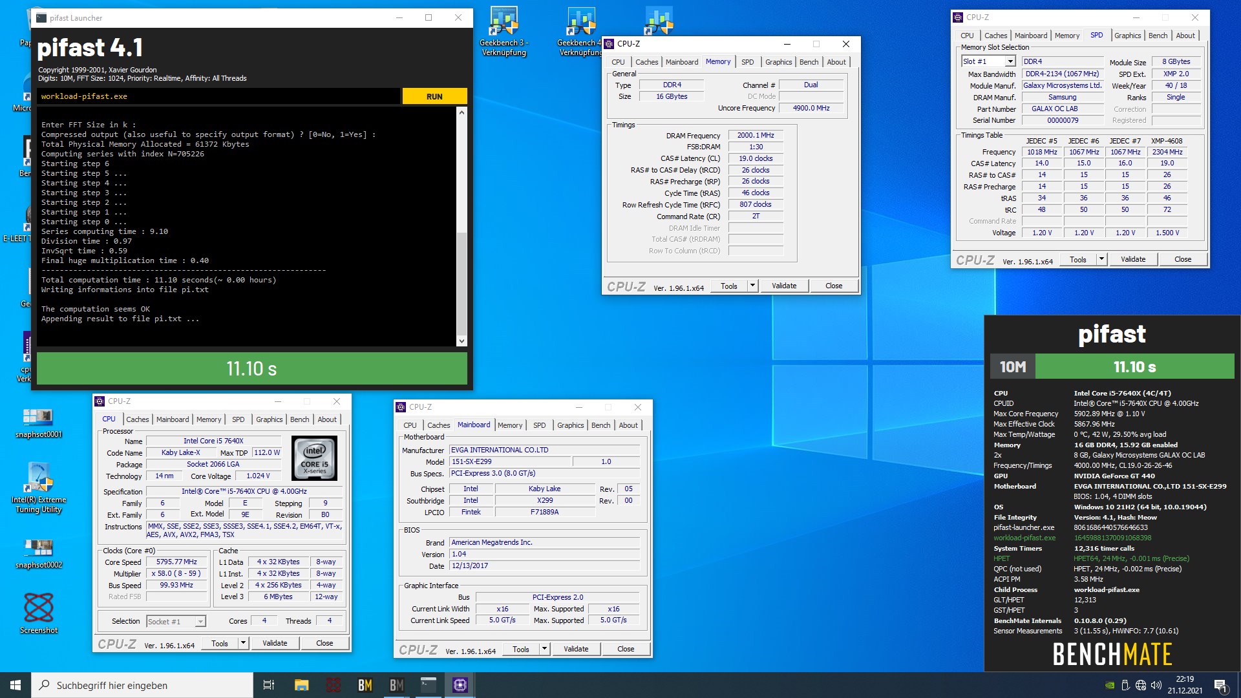This screenshot has height=698, width=1241.
Task: Click the BenchMate 11.10 s score banner
Action: [1134, 367]
